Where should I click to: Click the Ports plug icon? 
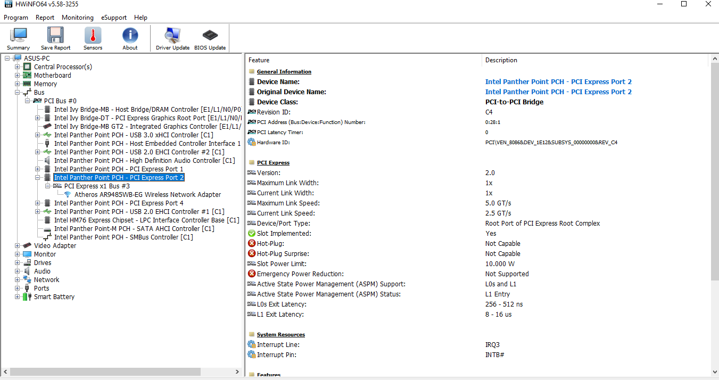(x=27, y=288)
